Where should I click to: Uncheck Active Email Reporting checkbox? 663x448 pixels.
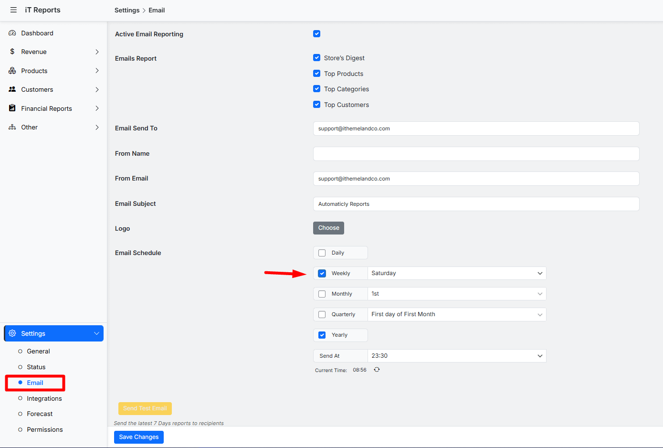pos(316,34)
